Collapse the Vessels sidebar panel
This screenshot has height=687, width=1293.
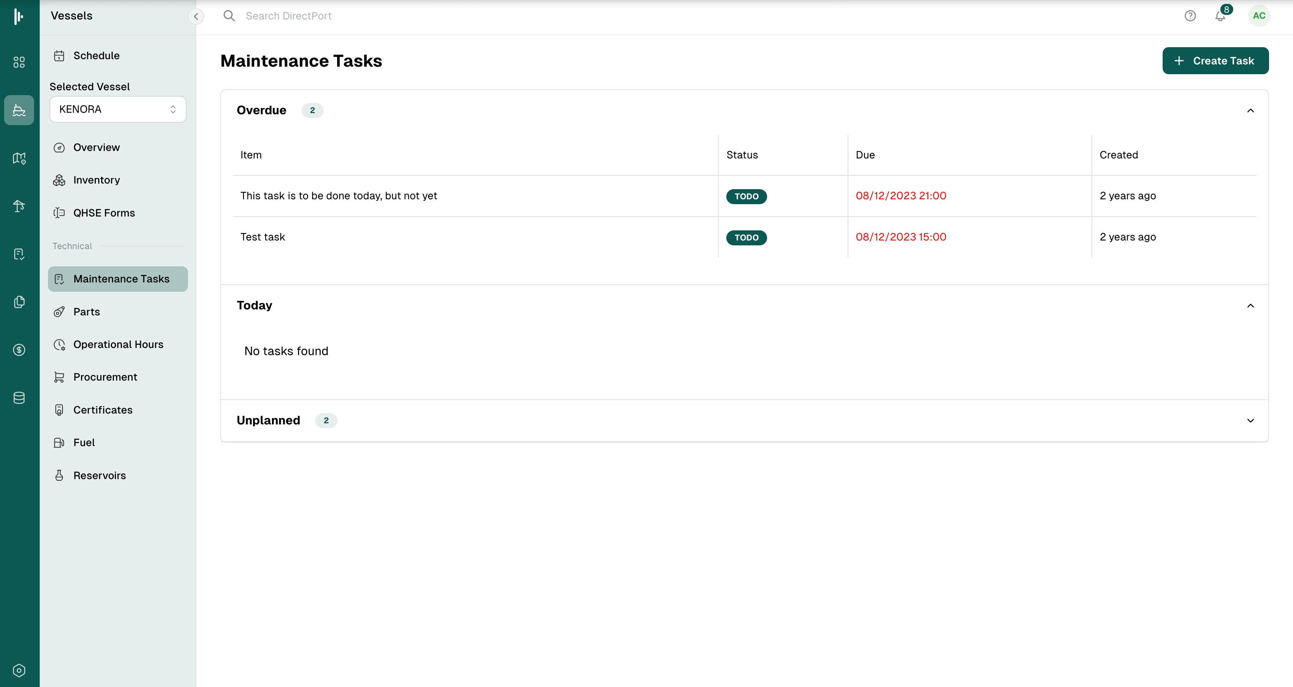(x=196, y=16)
